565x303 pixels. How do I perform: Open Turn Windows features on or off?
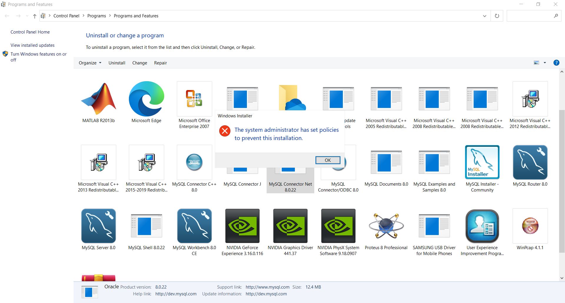(x=39, y=57)
